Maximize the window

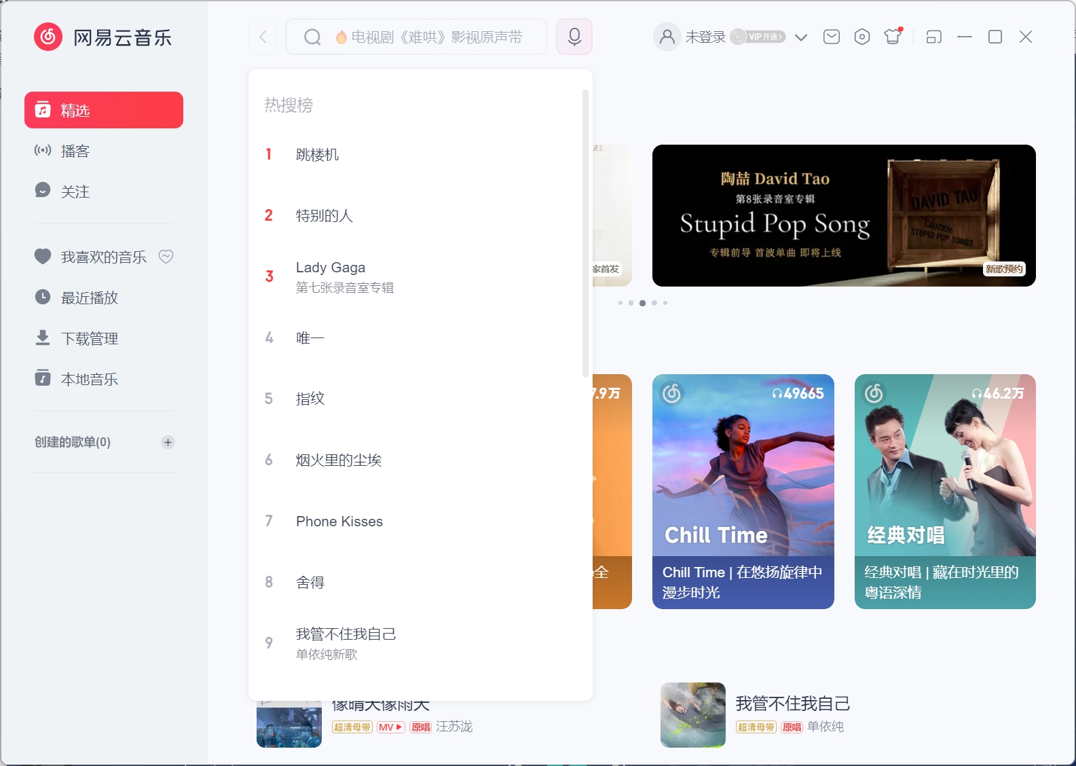995,37
